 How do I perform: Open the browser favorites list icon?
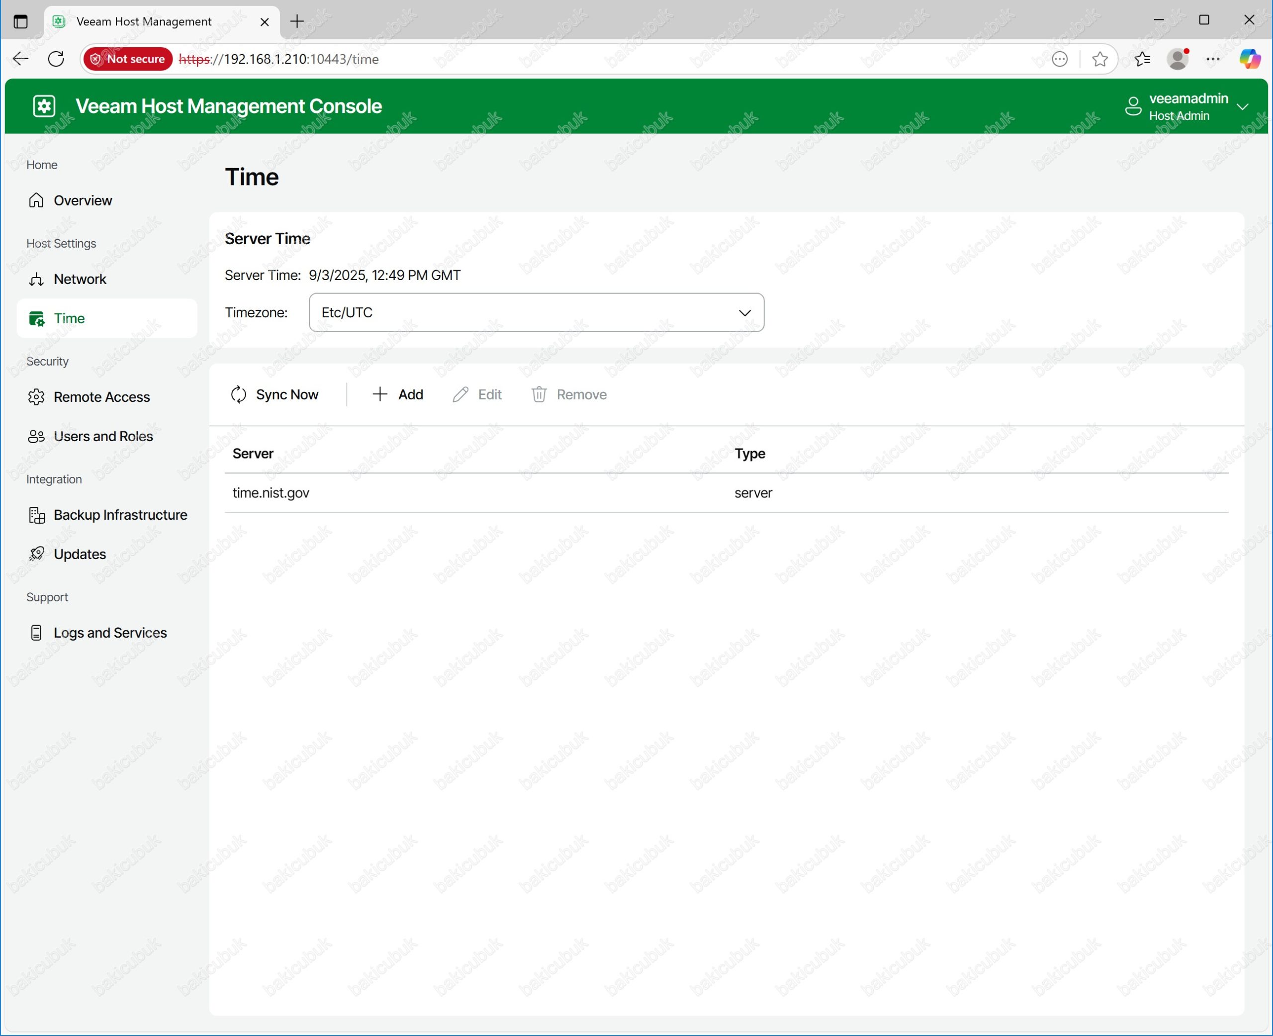[x=1142, y=59]
